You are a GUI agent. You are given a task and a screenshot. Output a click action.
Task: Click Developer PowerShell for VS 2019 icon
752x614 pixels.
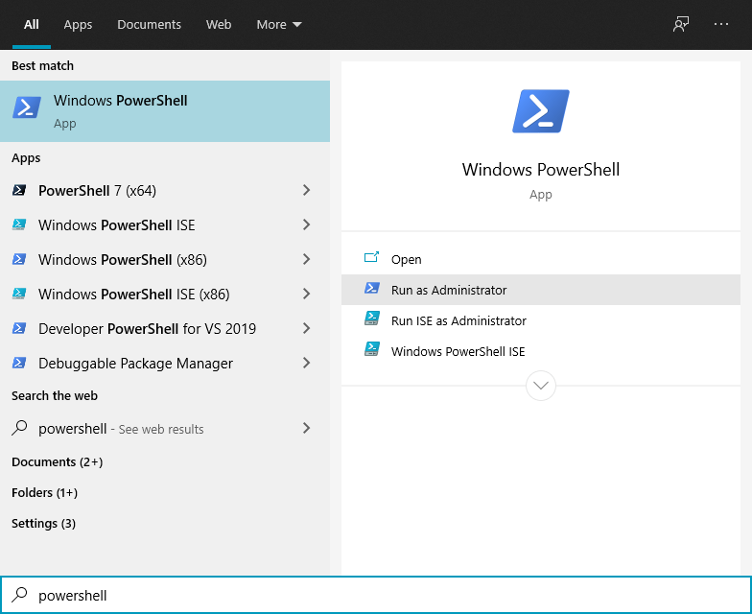point(19,329)
